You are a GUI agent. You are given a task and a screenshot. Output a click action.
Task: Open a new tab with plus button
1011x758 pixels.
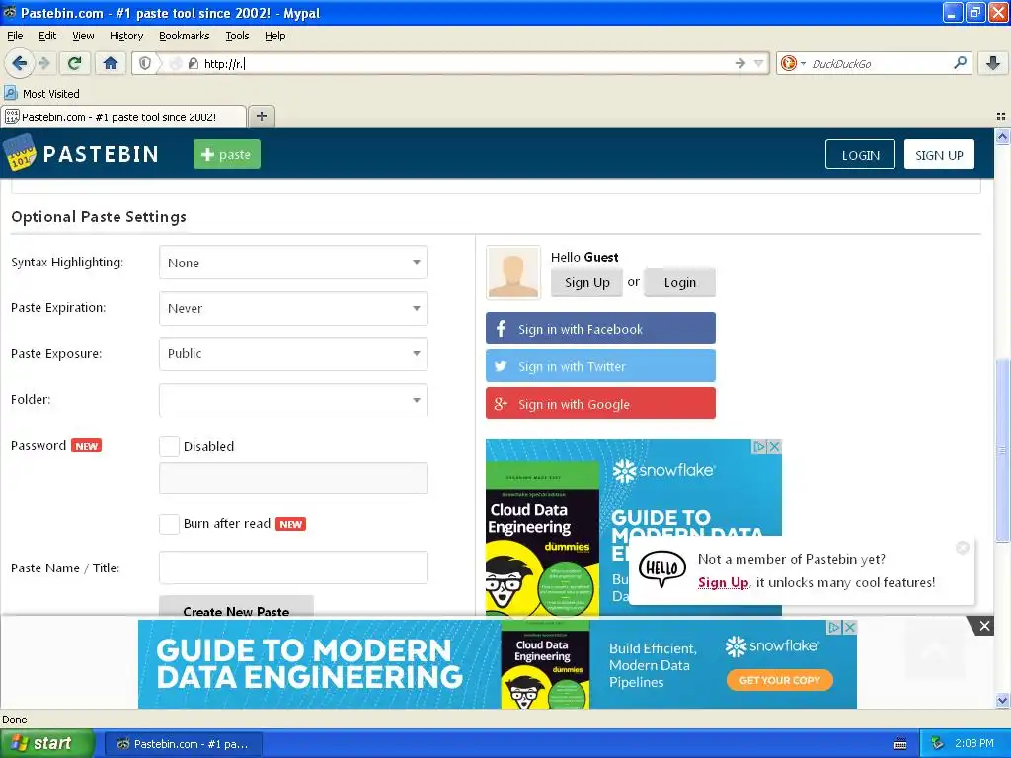tap(261, 116)
